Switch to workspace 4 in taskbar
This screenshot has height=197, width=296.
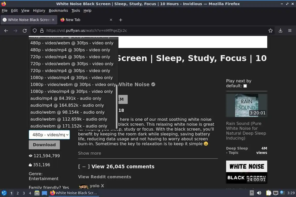coord(30,193)
